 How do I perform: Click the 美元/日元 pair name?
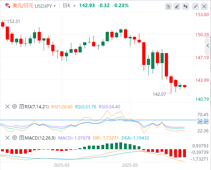coord(23,6)
